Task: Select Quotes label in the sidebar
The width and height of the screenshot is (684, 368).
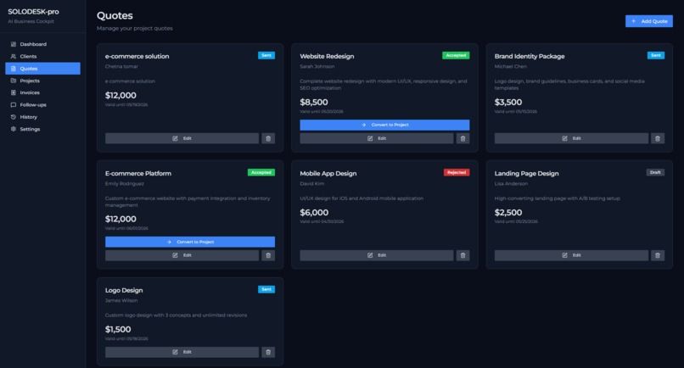Action: click(x=29, y=69)
